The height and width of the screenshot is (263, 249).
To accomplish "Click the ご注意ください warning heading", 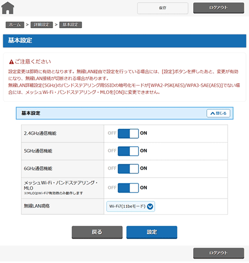I will [33, 62].
